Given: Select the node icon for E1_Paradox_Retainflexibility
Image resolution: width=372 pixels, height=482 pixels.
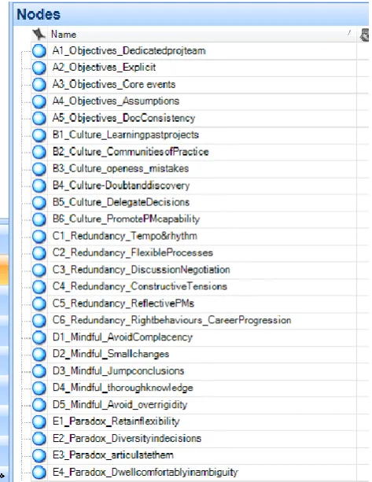Looking at the screenshot, I should [39, 421].
